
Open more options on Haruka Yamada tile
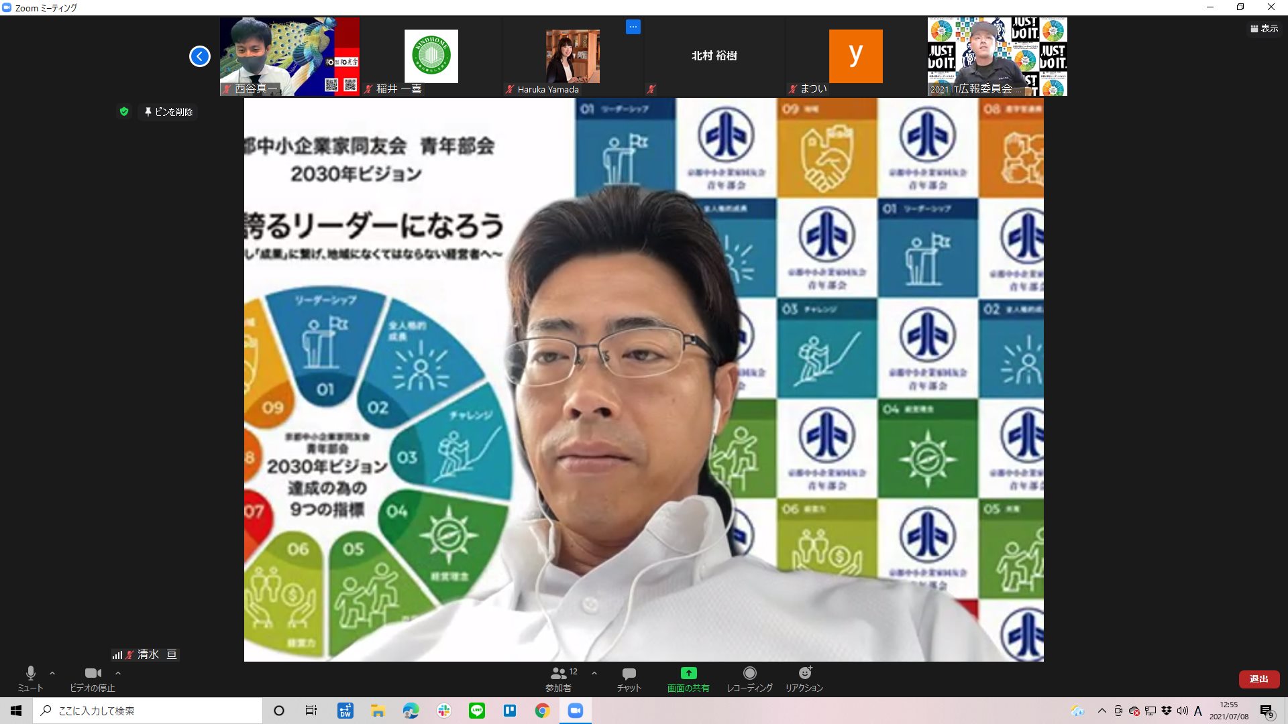tap(633, 27)
